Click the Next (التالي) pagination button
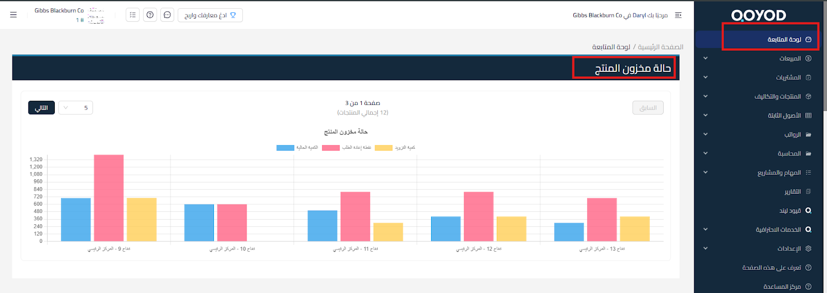The width and height of the screenshot is (827, 293). (41, 108)
